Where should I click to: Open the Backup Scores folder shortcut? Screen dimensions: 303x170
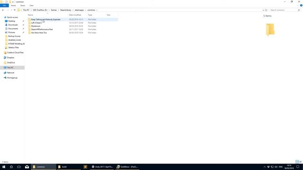(x=14, y=36)
